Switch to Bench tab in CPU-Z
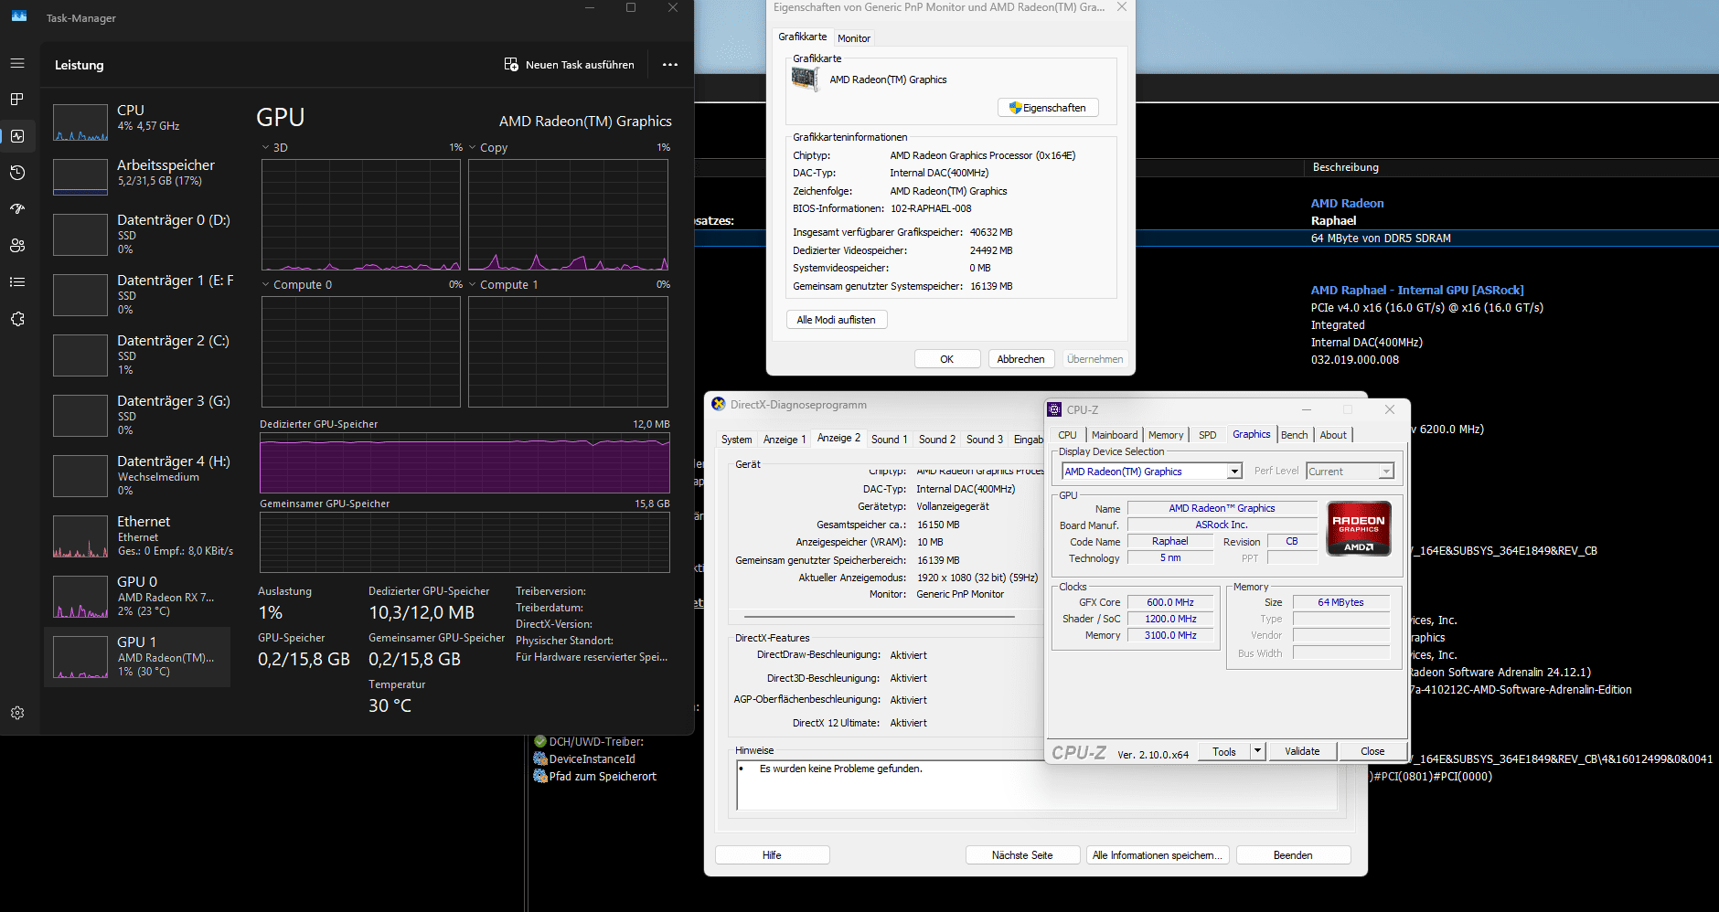Viewport: 1719px width, 912px height. tap(1294, 435)
